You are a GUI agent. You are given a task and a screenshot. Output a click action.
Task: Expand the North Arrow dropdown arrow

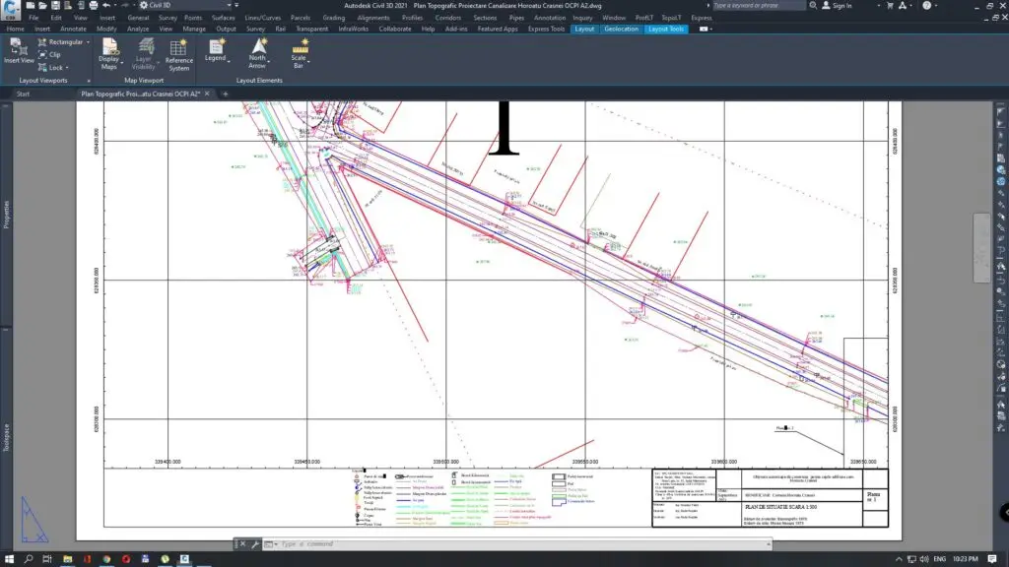point(268,62)
